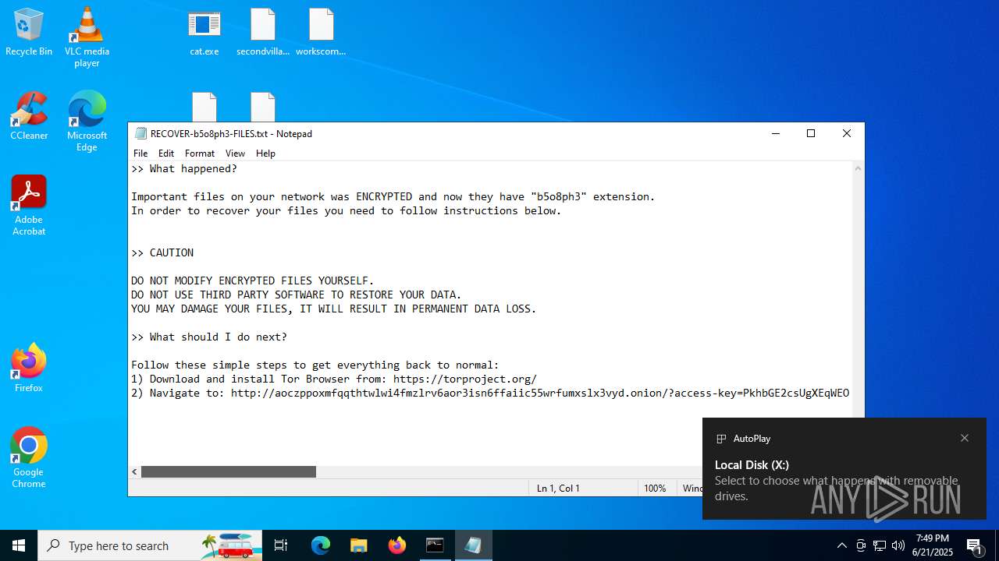Open Edge from the taskbar
Image resolution: width=999 pixels, height=561 pixels.
[321, 545]
